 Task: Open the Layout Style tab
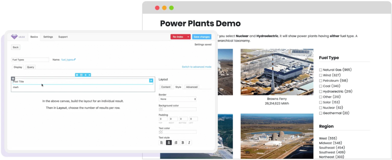[x=178, y=87]
